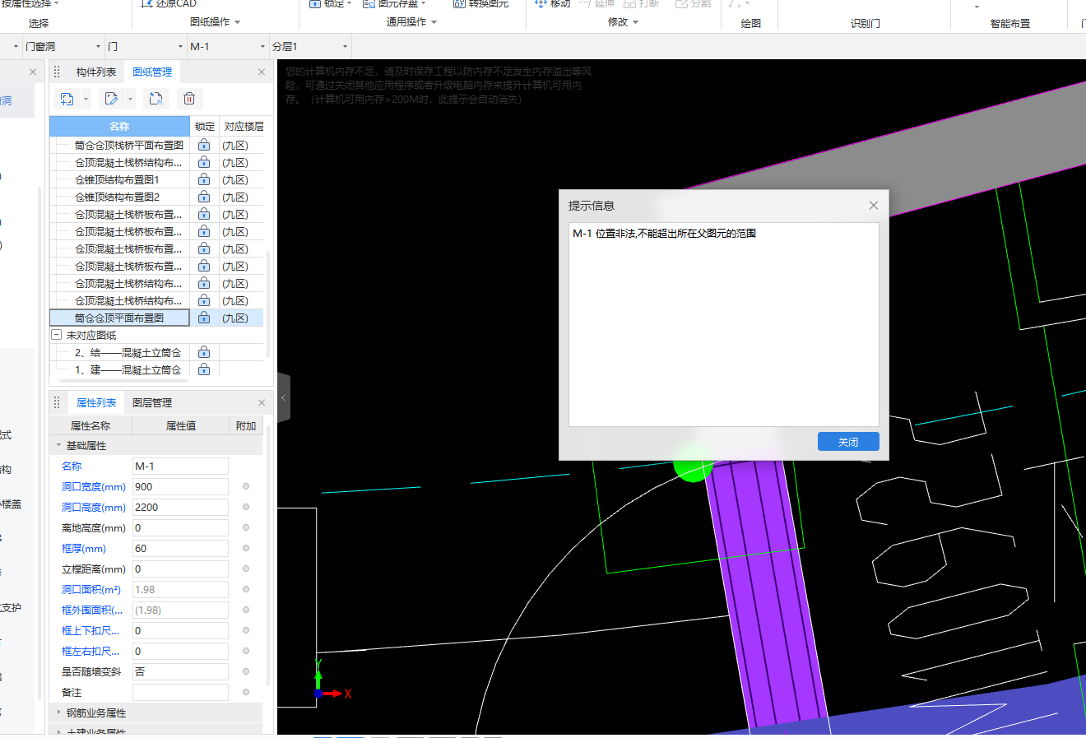Screen dimensions: 1086x738
Task: Click the add drawing icon in 图纸管理 toolbar
Action: pos(67,99)
